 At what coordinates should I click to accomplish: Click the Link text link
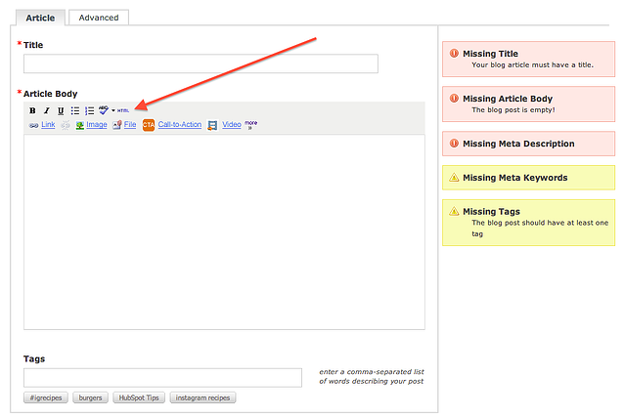point(48,124)
